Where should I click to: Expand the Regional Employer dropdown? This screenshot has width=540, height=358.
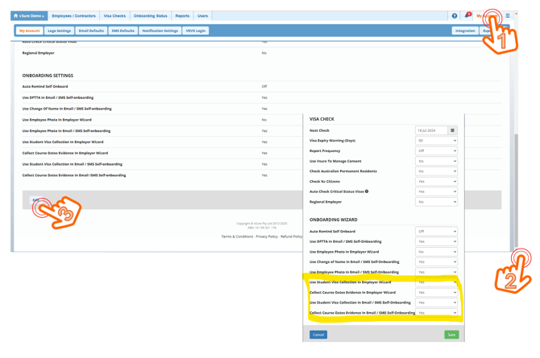click(436, 202)
